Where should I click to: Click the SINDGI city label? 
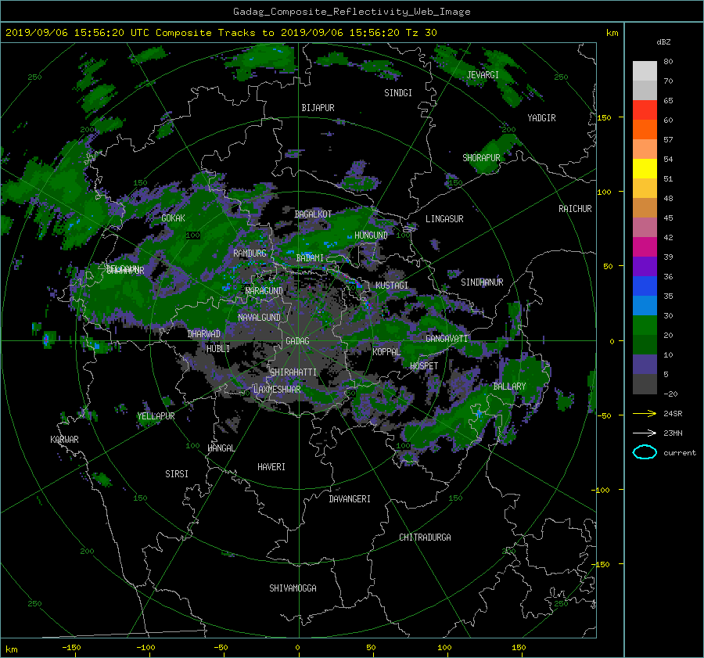tap(398, 93)
